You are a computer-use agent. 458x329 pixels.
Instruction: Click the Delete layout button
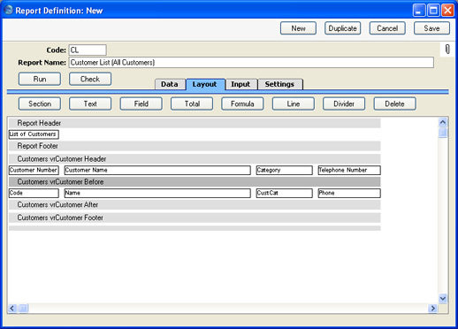click(394, 103)
